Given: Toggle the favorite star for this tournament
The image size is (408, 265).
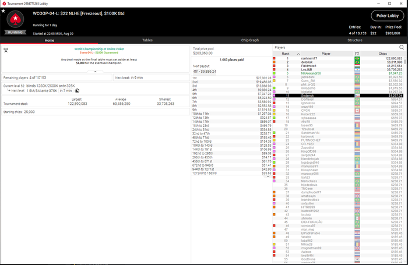Looking at the screenshot, I should 3,11.
